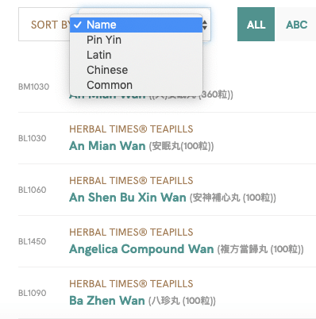This screenshot has height=319, width=316.
Task: Open An Shen Bu Xin Wan product
Action: point(128,198)
